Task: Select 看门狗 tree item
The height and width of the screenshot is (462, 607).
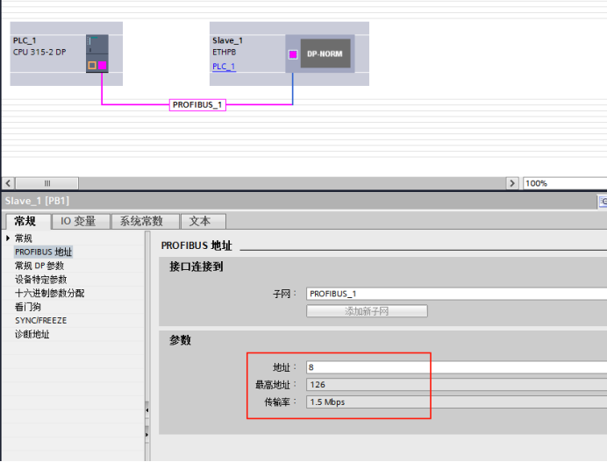Action: point(27,307)
